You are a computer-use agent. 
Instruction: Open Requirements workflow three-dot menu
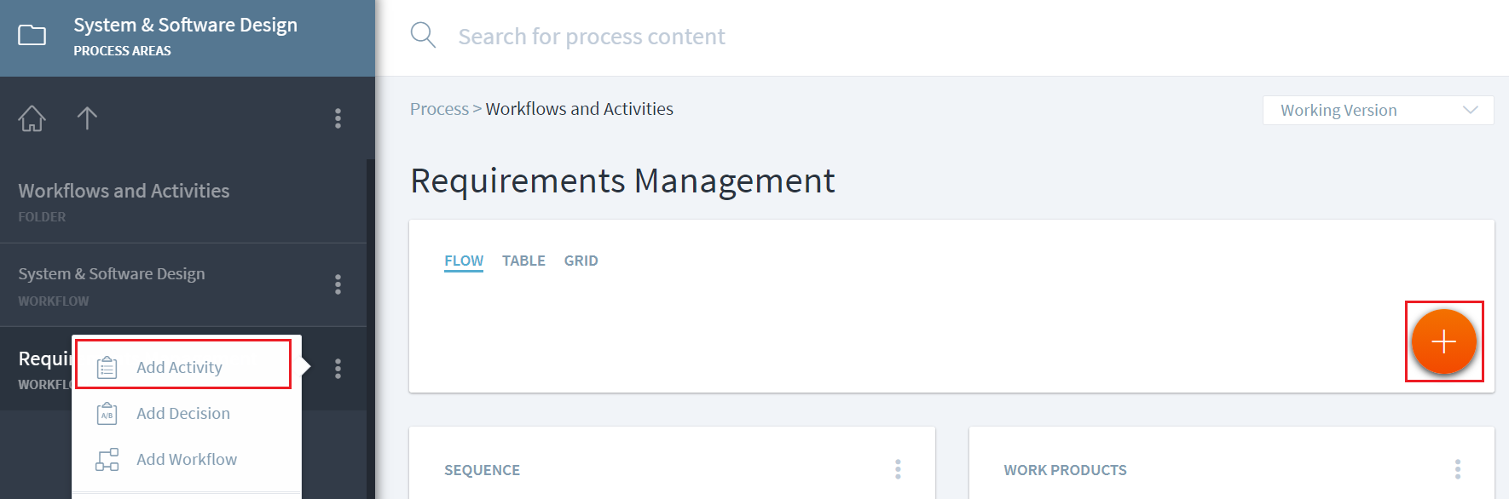338,369
